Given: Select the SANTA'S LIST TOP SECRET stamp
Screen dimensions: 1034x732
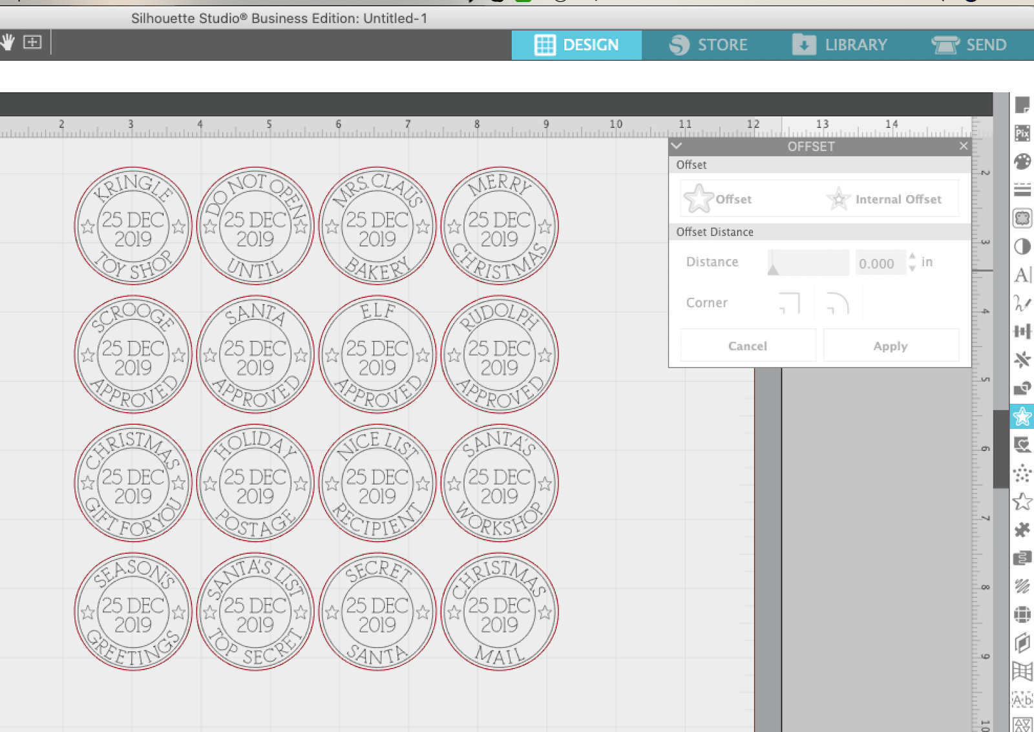Looking at the screenshot, I should click(255, 612).
